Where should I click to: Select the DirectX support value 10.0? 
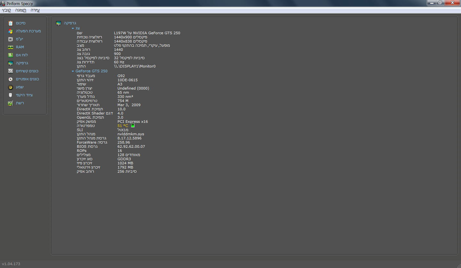121,109
